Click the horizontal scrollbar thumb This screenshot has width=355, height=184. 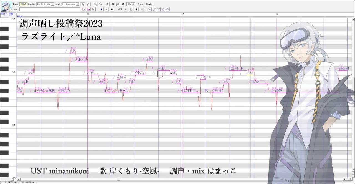(x=118, y=179)
